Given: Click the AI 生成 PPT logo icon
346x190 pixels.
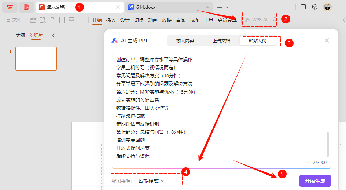Looking at the screenshot, I should coord(114,41).
